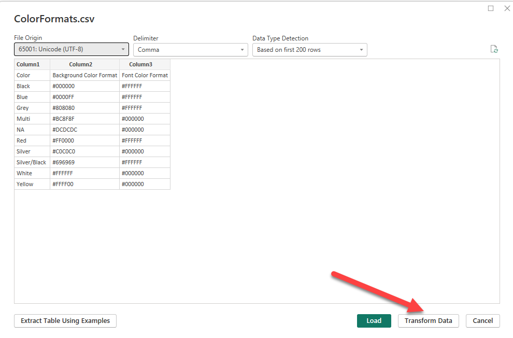Click the refresh preview icon
This screenshot has width=513, height=338.
tap(494, 49)
